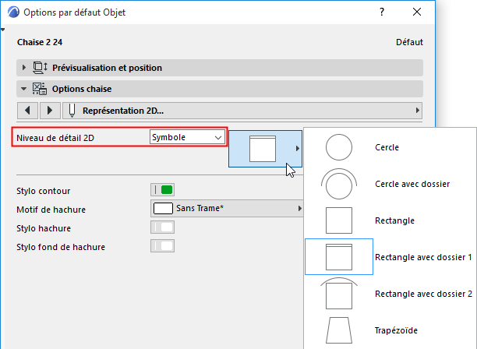This screenshot has width=477, height=349.
Task: Click the next page arrow icon
Action: click(x=50, y=110)
